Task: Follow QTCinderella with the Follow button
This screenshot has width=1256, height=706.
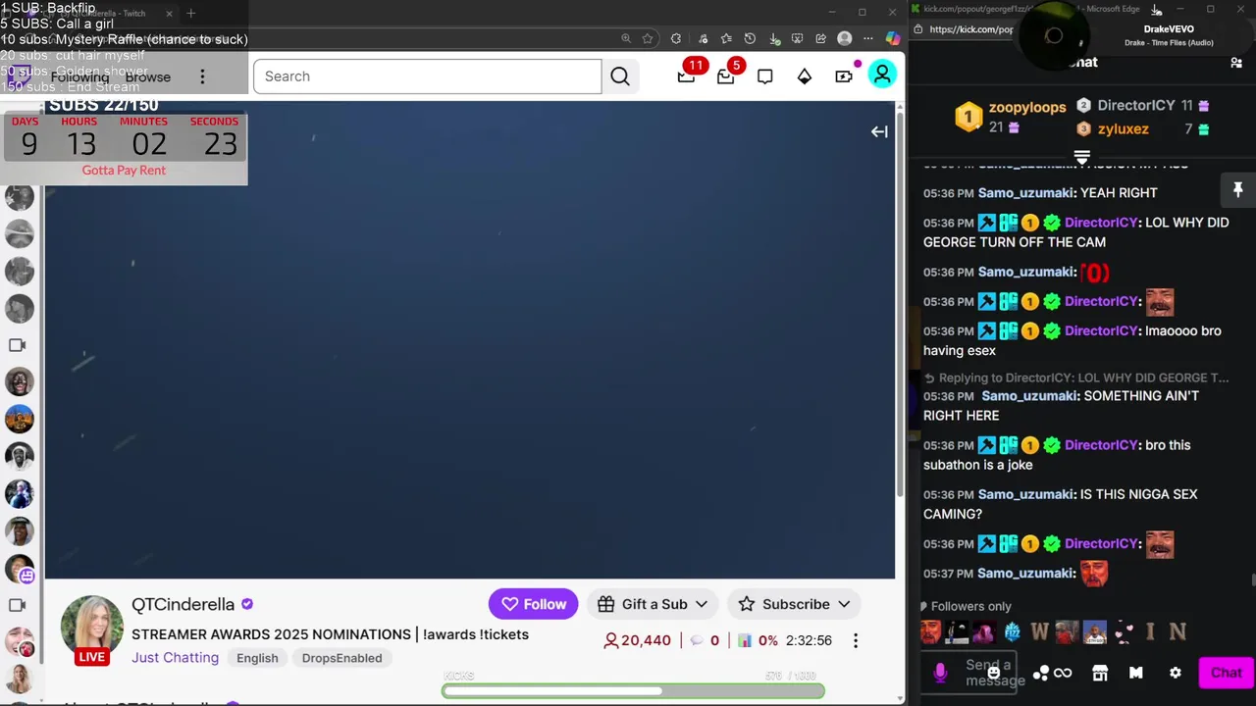Action: tap(534, 604)
